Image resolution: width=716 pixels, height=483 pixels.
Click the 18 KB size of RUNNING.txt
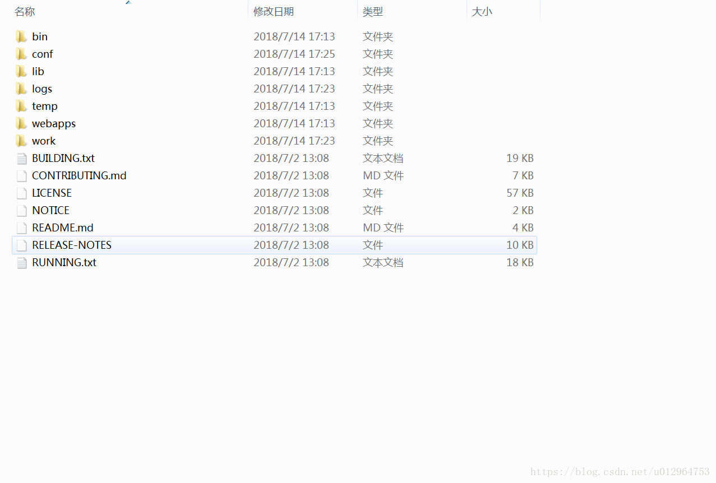tap(520, 262)
